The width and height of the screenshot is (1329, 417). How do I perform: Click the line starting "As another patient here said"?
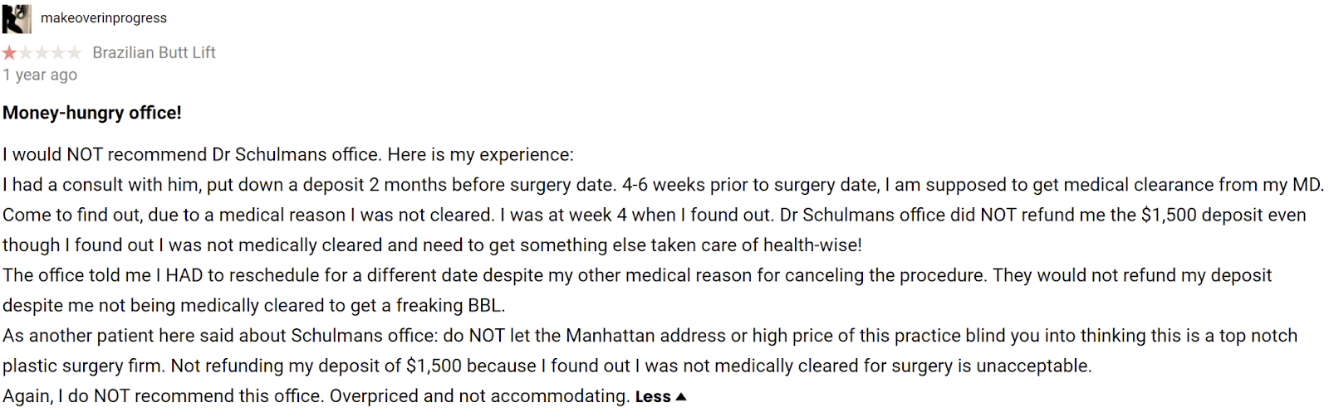pos(650,336)
